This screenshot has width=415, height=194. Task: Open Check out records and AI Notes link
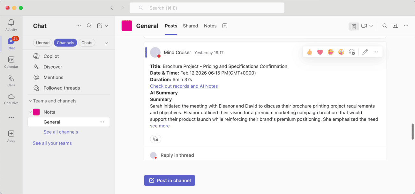184,86
